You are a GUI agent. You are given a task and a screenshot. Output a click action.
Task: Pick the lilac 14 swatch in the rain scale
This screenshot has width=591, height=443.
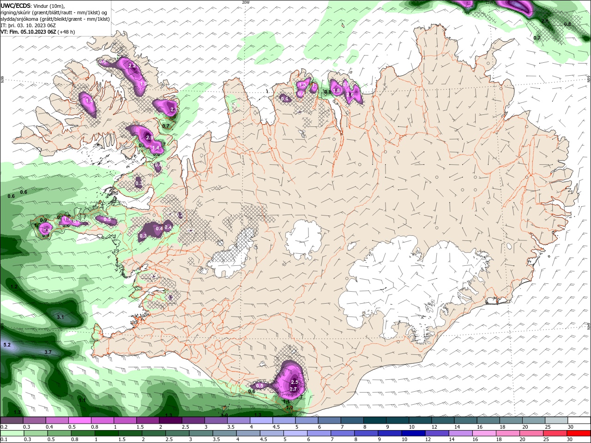[x=461, y=433]
